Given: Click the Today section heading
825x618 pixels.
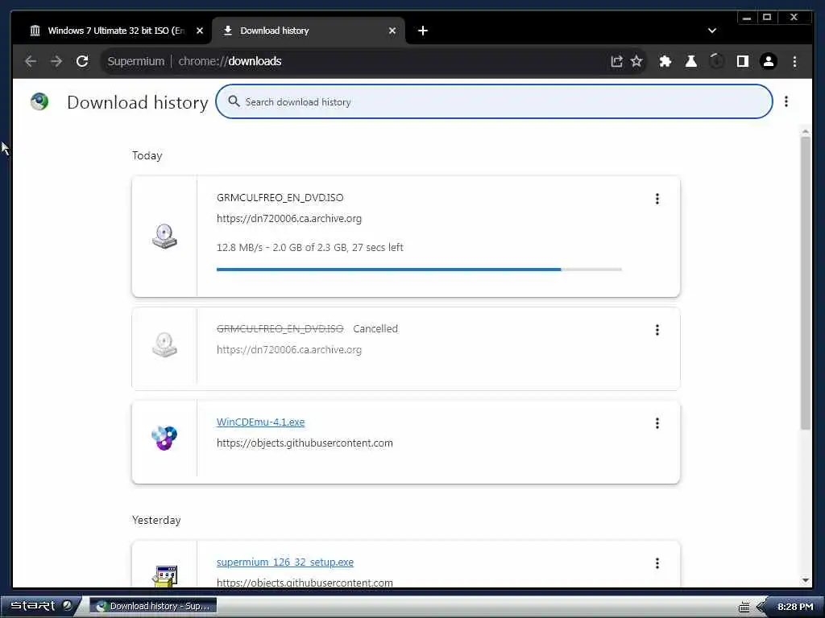Looking at the screenshot, I should 147,155.
